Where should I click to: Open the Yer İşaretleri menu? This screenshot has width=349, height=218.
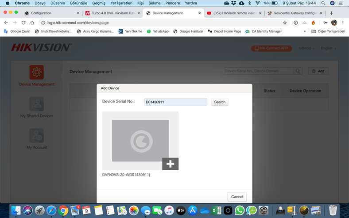[121, 3]
